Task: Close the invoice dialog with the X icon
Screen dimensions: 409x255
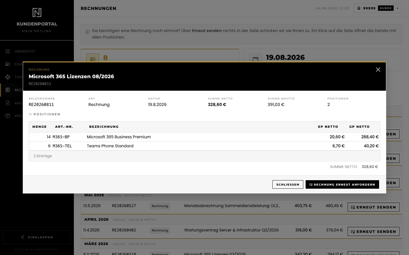Action: click(x=378, y=70)
